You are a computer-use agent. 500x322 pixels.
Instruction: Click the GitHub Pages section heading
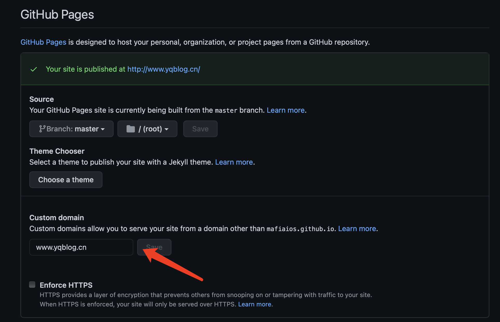[x=57, y=15]
